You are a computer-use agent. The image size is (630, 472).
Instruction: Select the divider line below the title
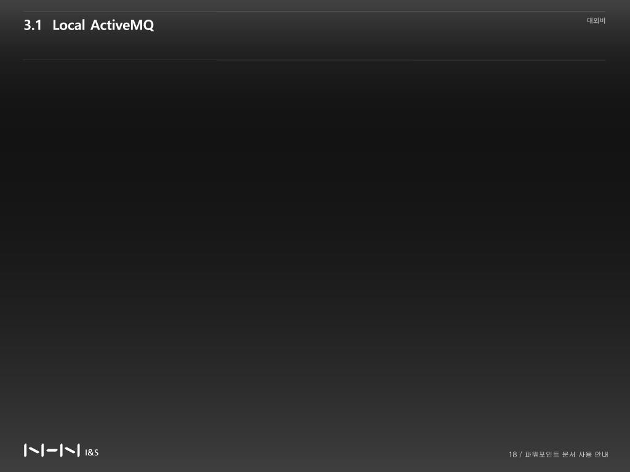[x=314, y=60]
